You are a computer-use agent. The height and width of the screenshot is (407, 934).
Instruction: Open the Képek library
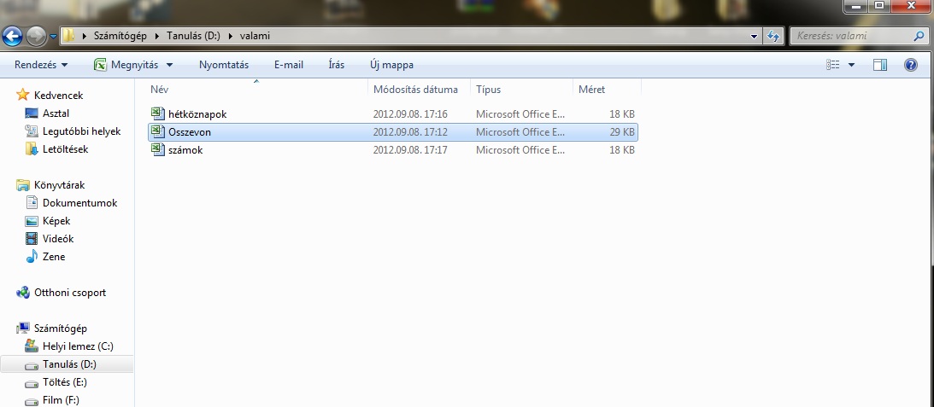click(56, 221)
